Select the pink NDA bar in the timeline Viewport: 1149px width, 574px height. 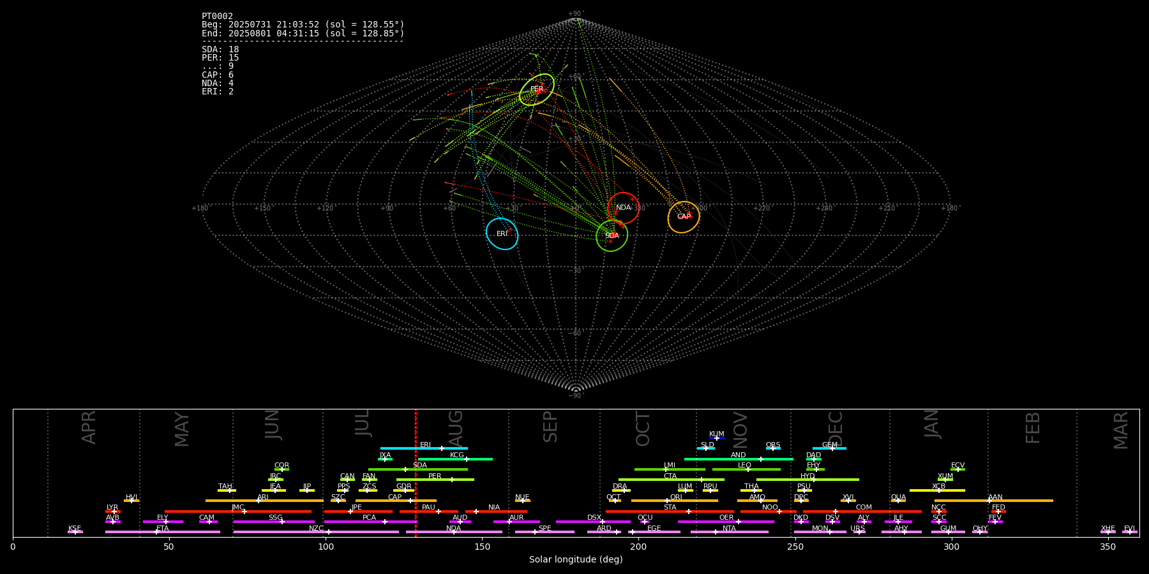pos(454,532)
